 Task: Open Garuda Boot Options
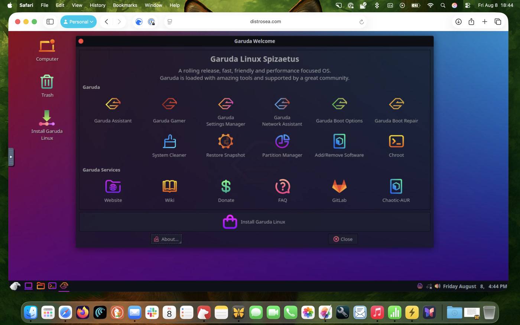coord(339,110)
